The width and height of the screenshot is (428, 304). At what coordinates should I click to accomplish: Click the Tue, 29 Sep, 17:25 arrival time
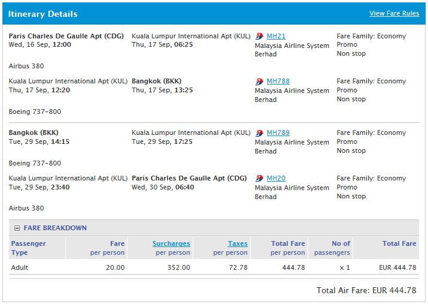tap(162, 142)
